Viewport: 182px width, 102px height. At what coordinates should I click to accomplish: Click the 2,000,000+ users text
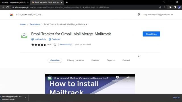(x=83, y=45)
